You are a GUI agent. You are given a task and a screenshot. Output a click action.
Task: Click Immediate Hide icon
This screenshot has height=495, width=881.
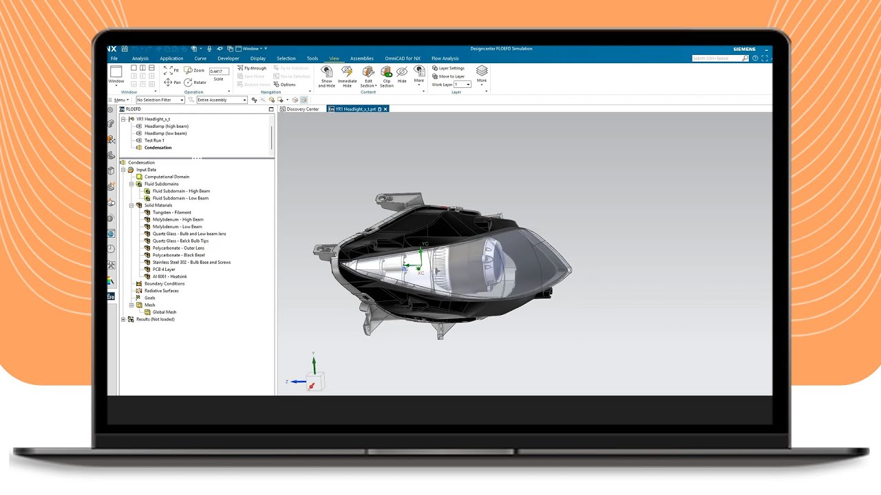[x=347, y=71]
